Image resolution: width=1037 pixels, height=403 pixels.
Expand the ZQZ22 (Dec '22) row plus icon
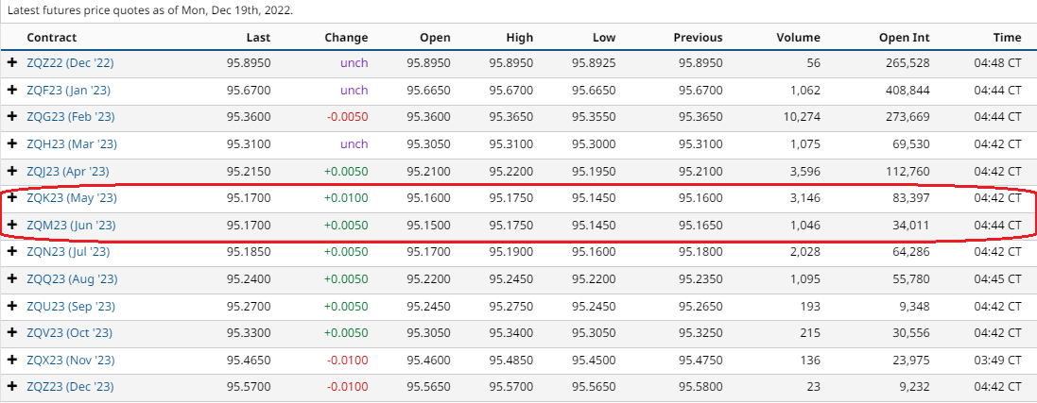[12, 63]
